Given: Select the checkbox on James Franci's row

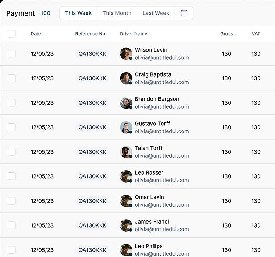Looking at the screenshot, I should [x=12, y=225].
